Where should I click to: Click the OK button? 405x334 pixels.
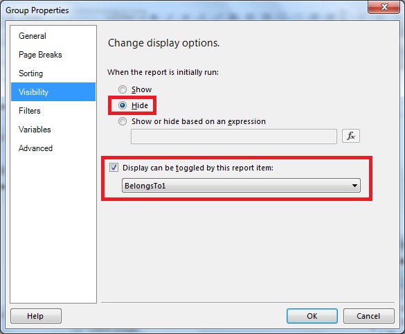point(312,316)
